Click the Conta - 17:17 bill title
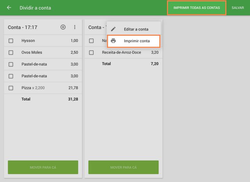Viewport: 250px width, 182px height. (23, 27)
